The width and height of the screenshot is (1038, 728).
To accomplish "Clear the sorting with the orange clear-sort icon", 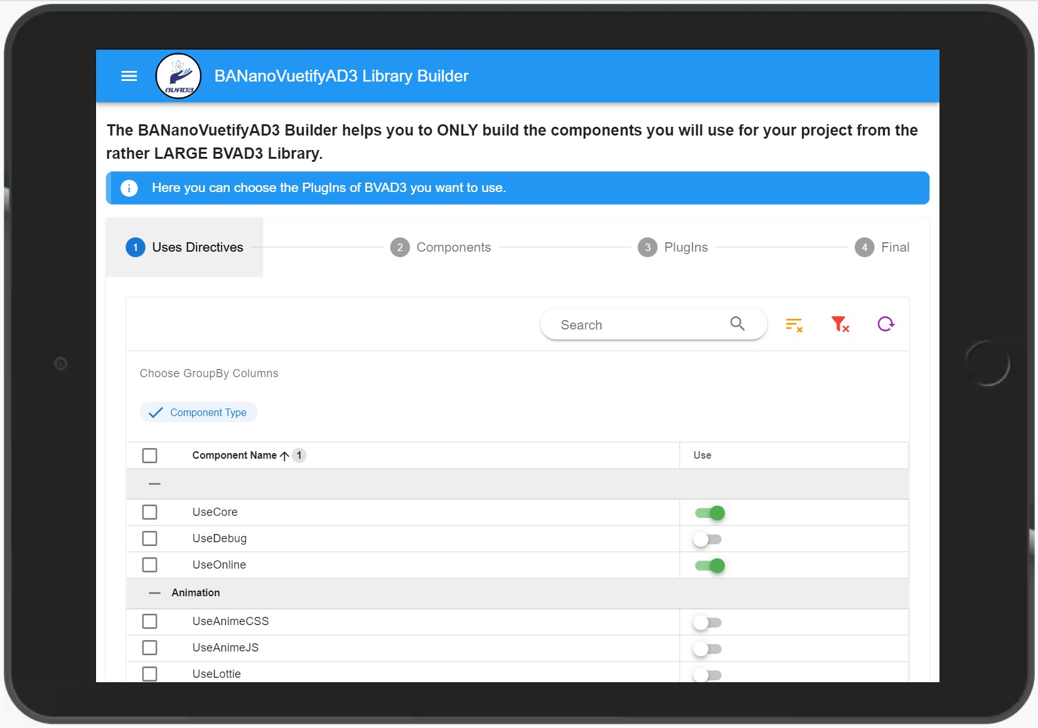I will click(793, 324).
